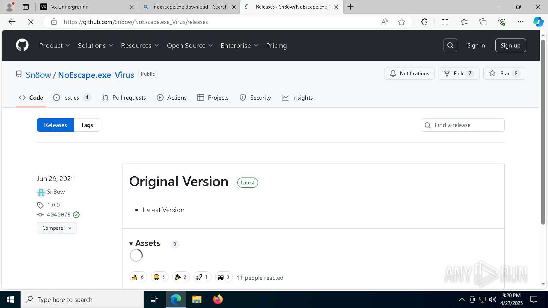The image size is (548, 308).
Task: Open Browser essentials heart icon
Action: pyautogui.click(x=502, y=22)
